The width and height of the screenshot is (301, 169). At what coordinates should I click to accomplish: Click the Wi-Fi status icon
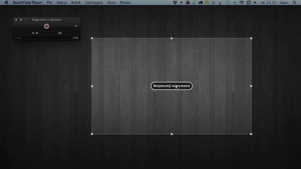click(242, 2)
